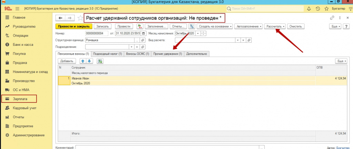The image size is (353, 149).
Task: Open Номенклатура и склад section
Action: click(30, 72)
